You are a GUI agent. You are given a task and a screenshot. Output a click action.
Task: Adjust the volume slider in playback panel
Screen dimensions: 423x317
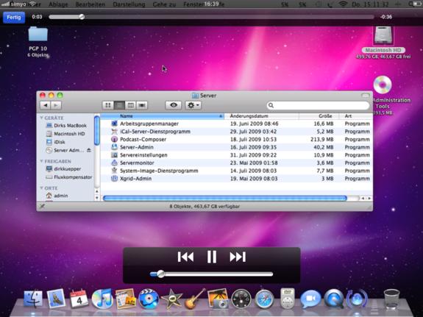[211, 274]
